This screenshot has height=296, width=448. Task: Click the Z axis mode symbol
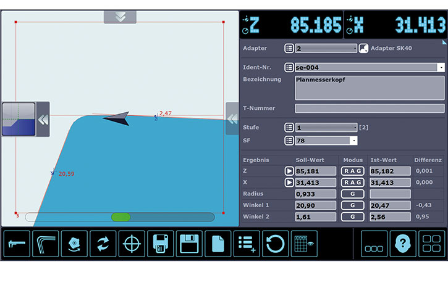245,25
